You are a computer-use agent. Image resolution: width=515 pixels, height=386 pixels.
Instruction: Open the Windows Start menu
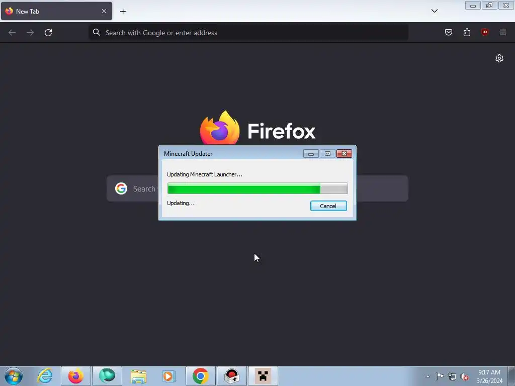14,376
